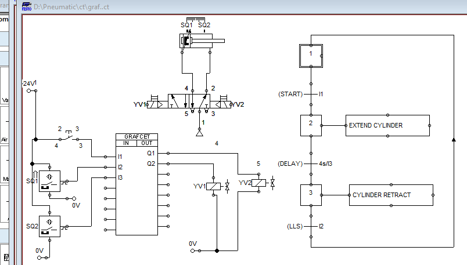Screen dimensions: 467x265
Task: Click the YV1 solenoid coil in the electrical circuit
Action: (x=214, y=186)
